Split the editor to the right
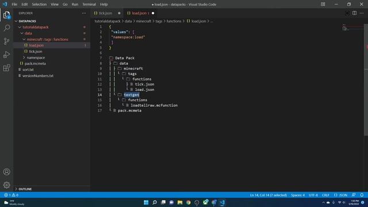 [354, 13]
